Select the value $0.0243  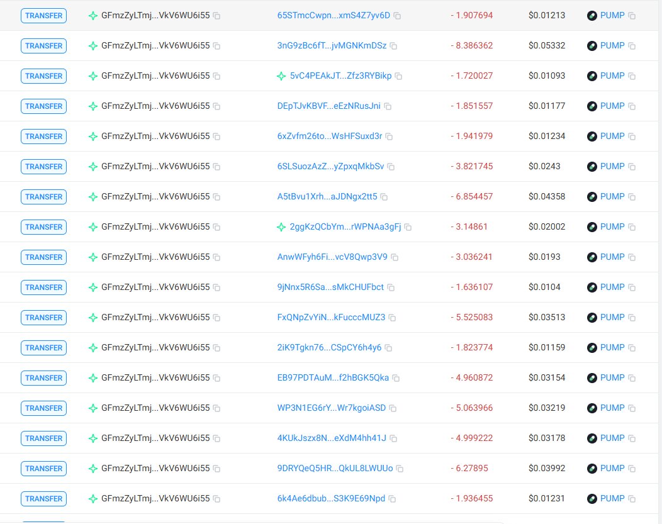tap(544, 166)
